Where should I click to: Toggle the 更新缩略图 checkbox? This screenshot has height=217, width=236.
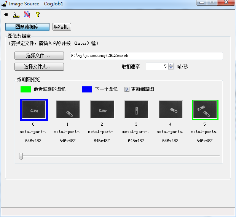[127, 89]
